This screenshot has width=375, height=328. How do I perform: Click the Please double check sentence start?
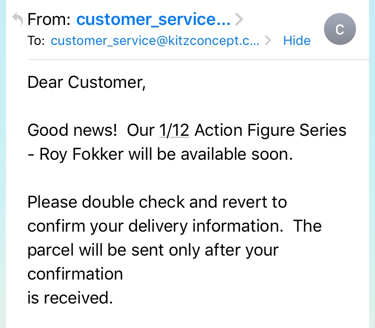tap(106, 202)
